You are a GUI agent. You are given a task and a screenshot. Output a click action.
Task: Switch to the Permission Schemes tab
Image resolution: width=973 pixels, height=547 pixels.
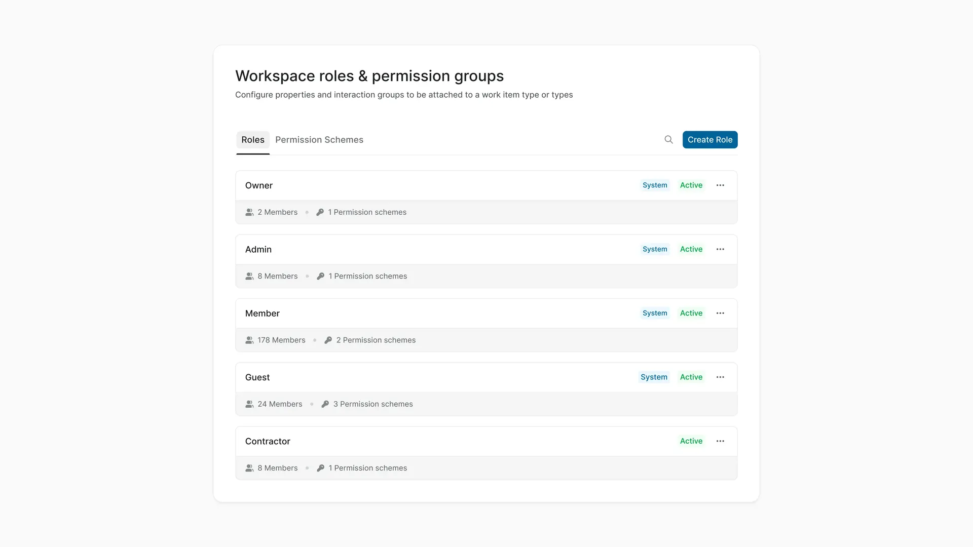[319, 140]
